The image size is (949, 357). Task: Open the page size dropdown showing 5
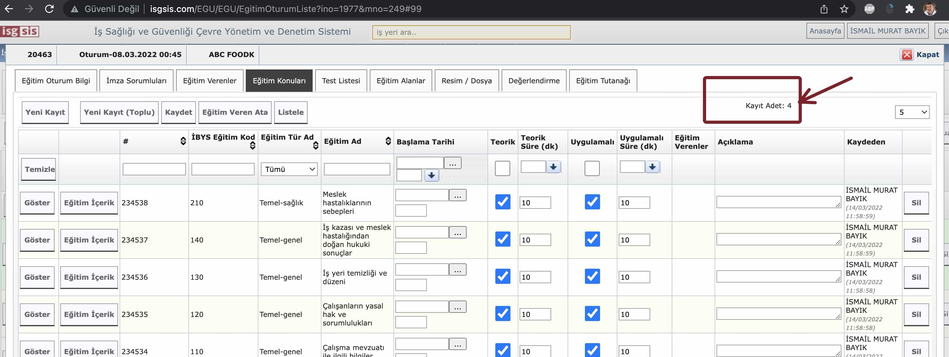(912, 112)
